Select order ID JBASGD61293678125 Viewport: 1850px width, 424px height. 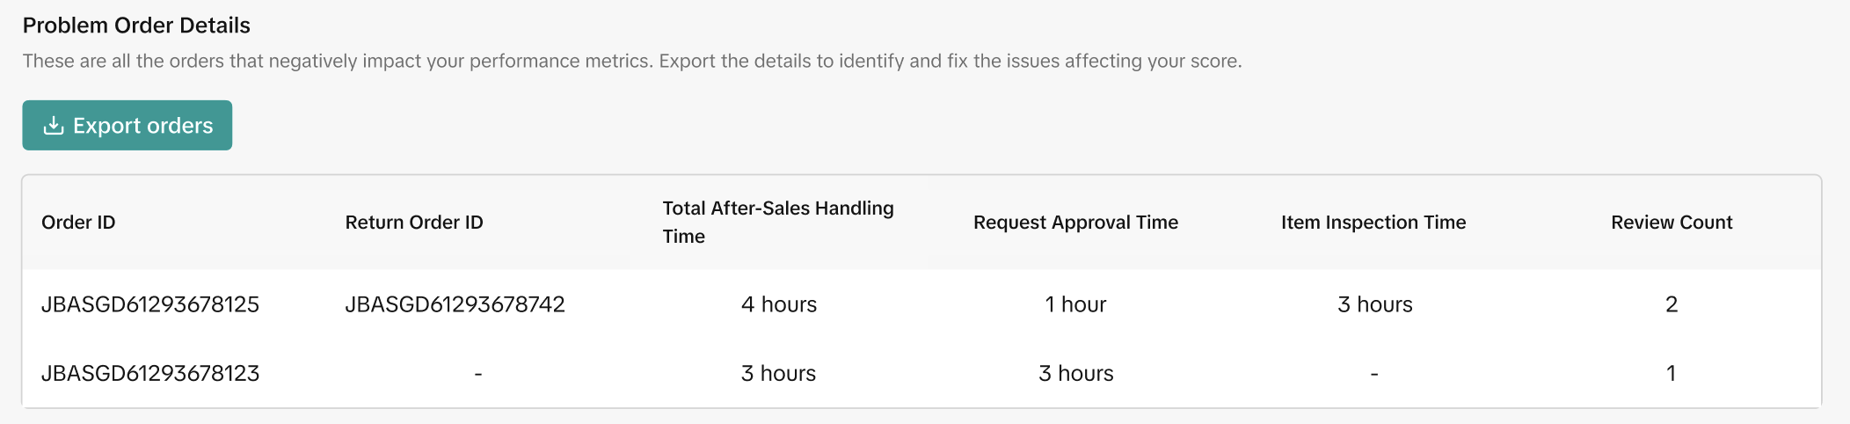point(150,304)
